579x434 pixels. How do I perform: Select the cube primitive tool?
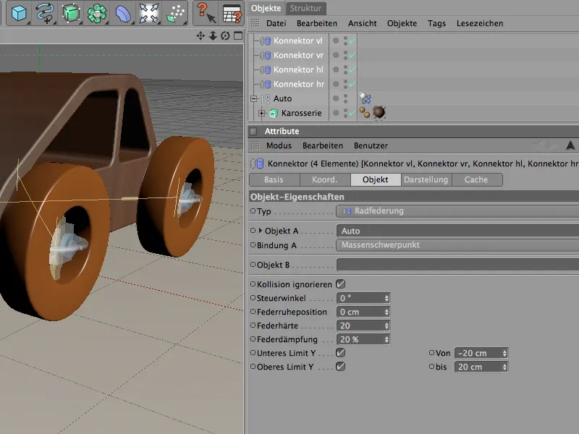click(x=17, y=12)
